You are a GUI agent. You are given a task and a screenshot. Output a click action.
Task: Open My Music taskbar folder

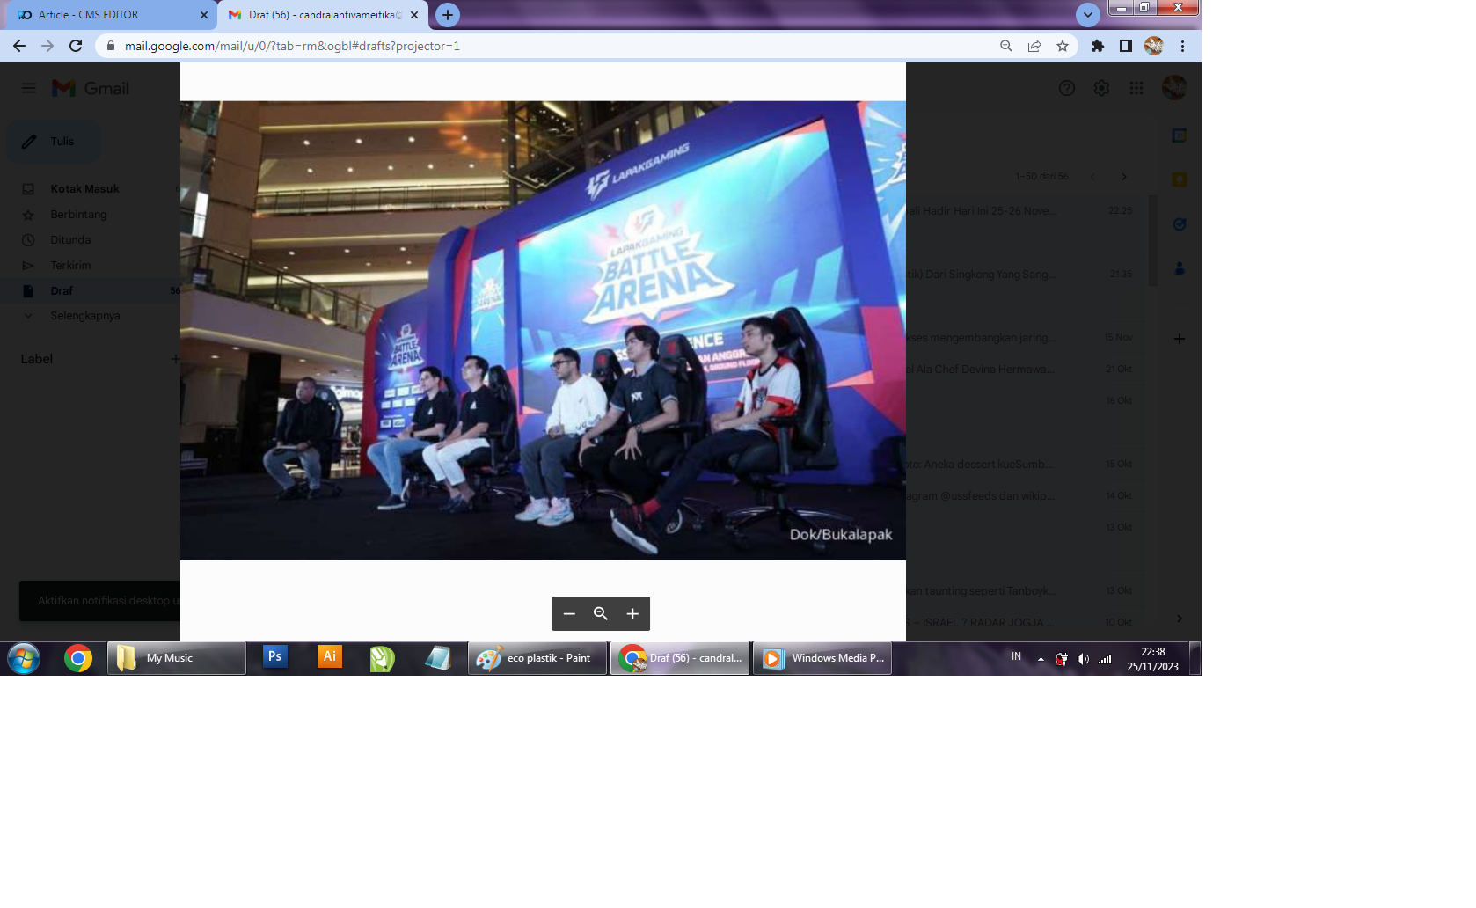[177, 658]
